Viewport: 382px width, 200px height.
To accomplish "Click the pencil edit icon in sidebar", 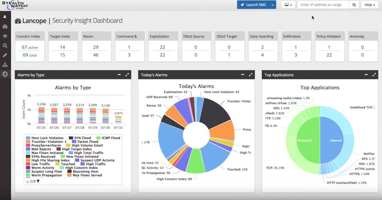I will 4,55.
